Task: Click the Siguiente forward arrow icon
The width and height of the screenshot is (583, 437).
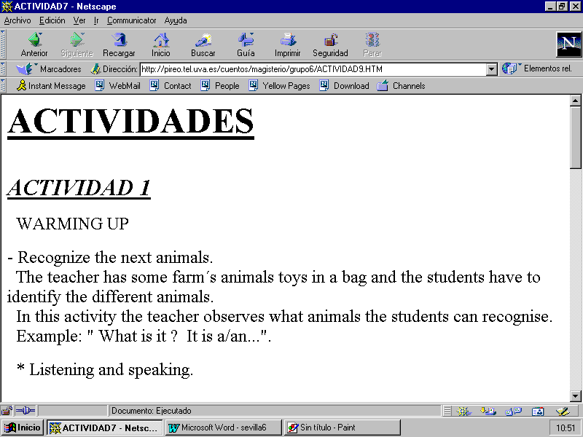Action: point(77,40)
